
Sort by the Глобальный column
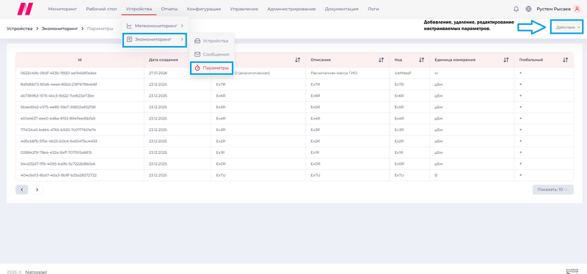(x=565, y=60)
